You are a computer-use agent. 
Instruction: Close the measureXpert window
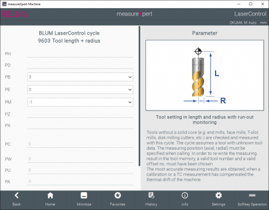(x=263, y=4)
